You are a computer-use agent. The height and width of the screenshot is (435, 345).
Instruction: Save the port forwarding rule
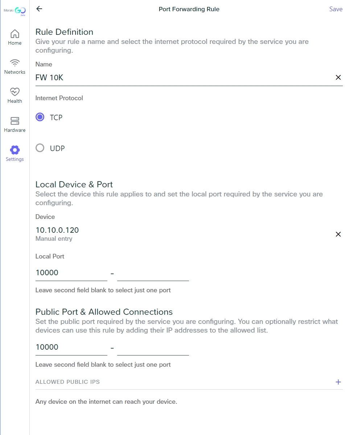(336, 9)
